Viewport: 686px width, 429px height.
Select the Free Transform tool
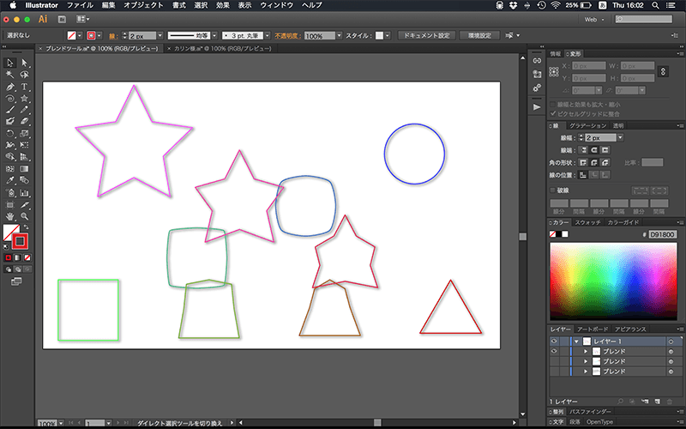coord(24,145)
